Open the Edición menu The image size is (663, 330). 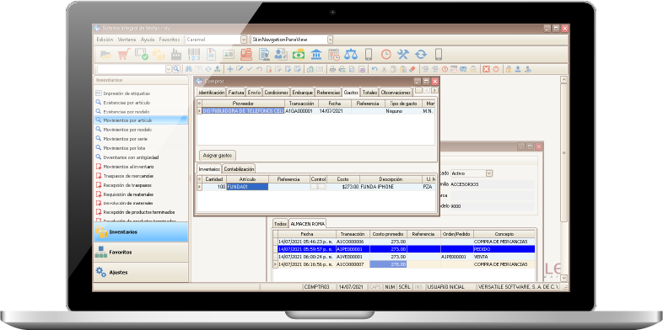[105, 40]
